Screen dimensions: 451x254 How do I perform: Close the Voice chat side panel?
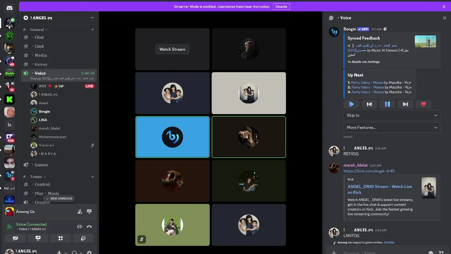coord(444,18)
